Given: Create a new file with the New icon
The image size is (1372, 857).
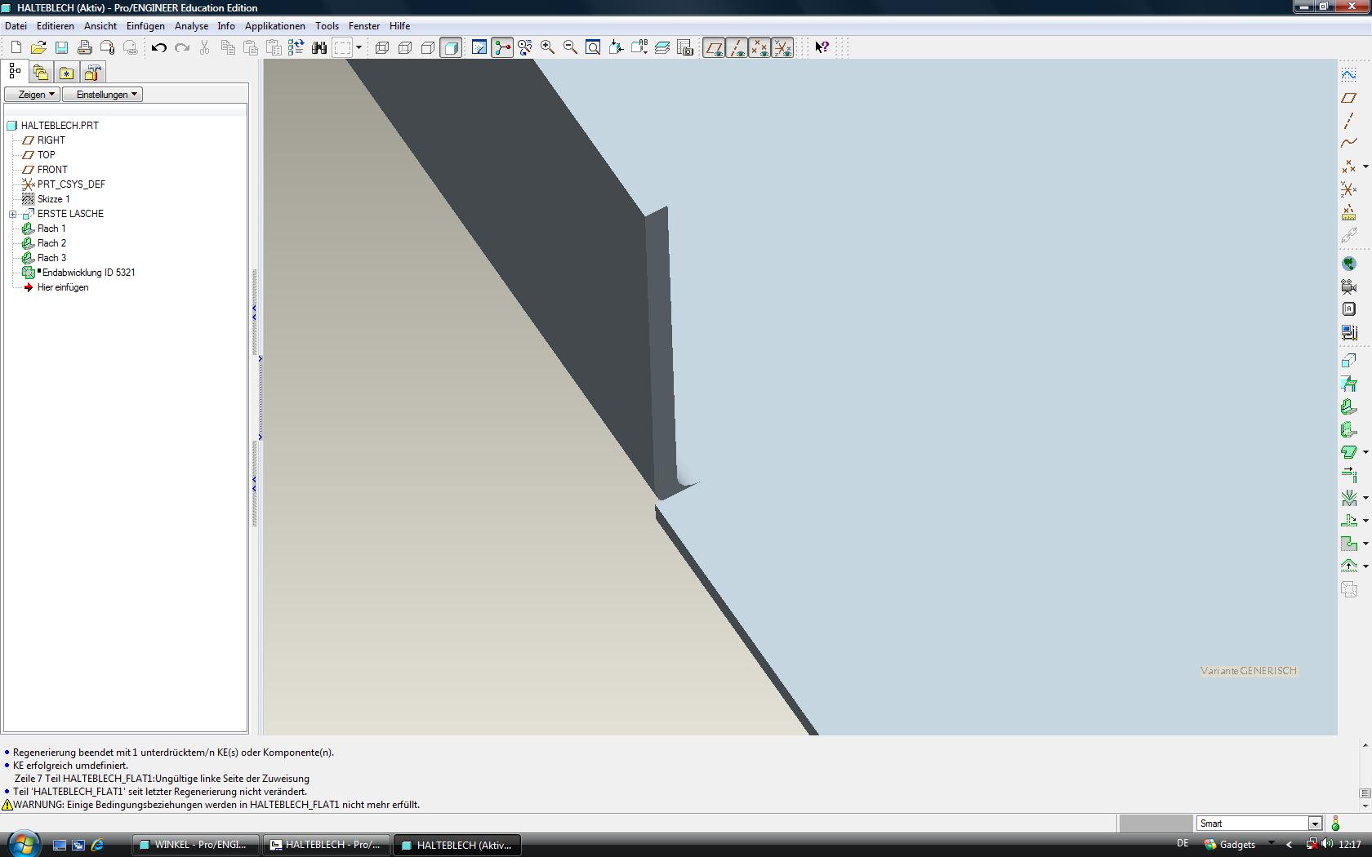Looking at the screenshot, I should pyautogui.click(x=16, y=47).
